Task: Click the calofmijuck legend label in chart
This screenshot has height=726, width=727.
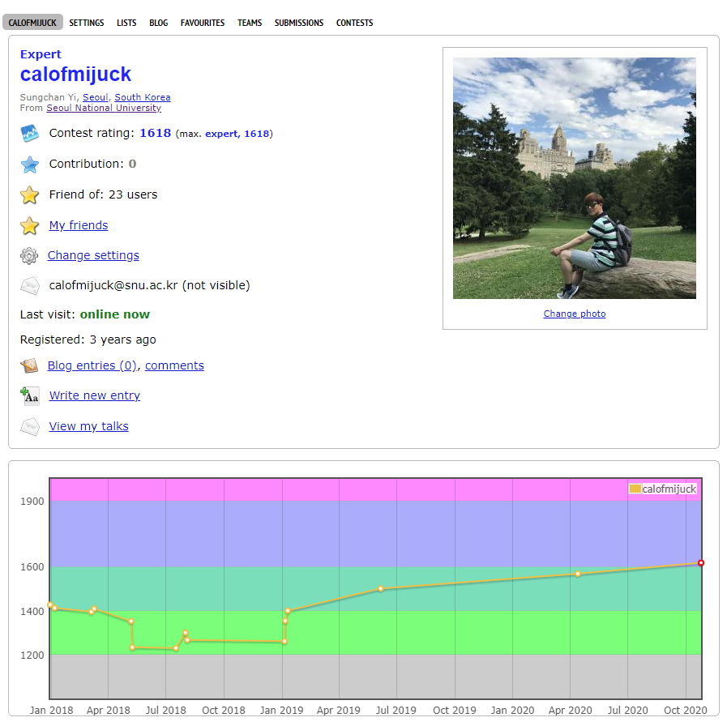Action: [x=669, y=489]
